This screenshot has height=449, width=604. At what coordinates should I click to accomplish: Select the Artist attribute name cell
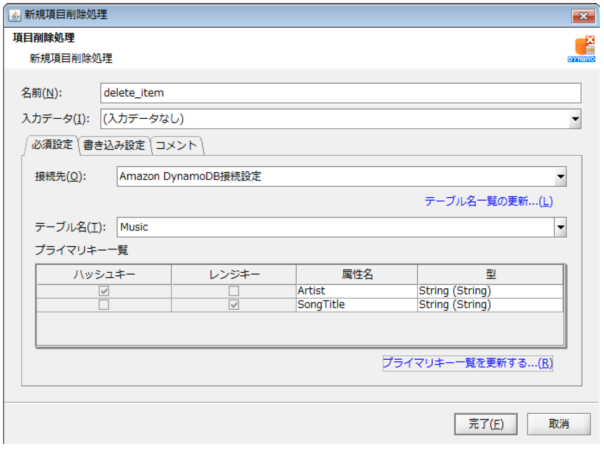click(x=356, y=291)
